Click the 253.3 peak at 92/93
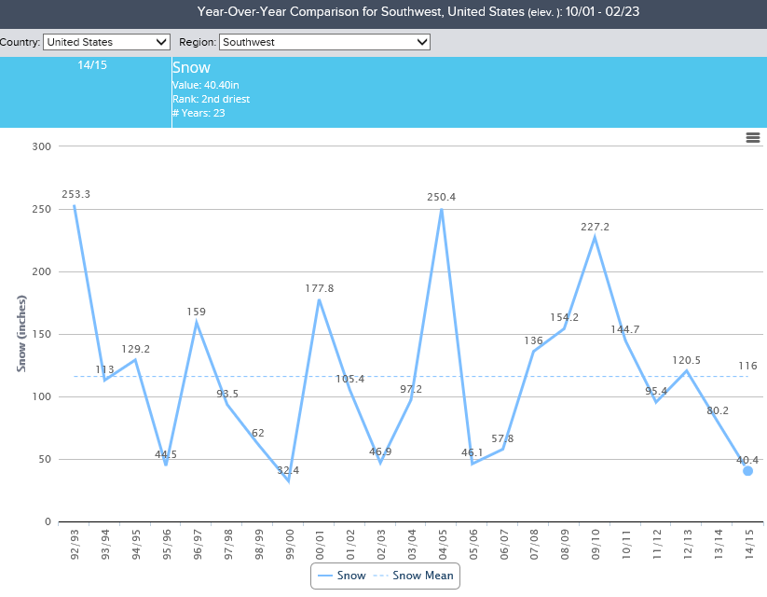Viewport: 767px width, 597px height. click(x=75, y=206)
